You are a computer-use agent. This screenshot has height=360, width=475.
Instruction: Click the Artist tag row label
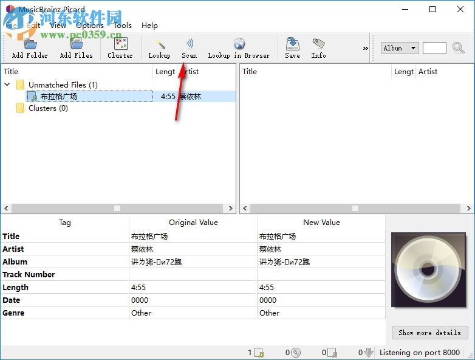click(13, 249)
